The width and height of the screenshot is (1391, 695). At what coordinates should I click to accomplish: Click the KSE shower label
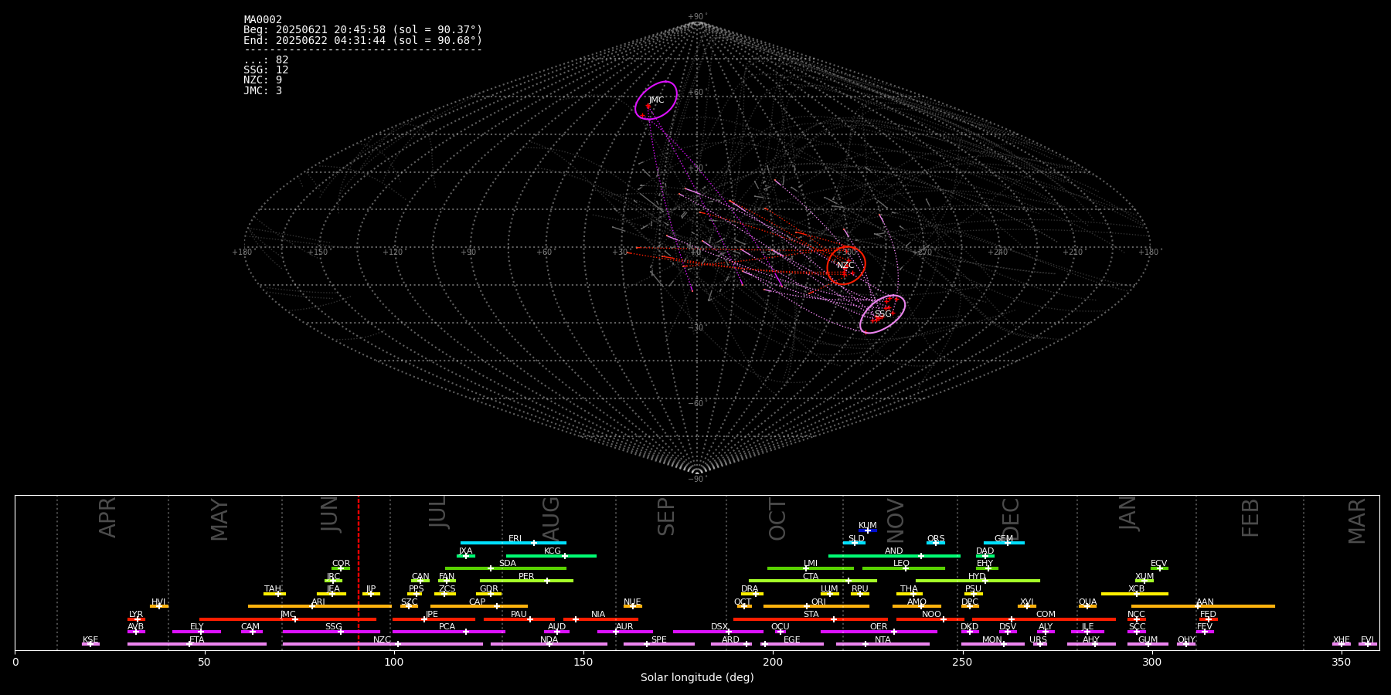pyautogui.click(x=90, y=640)
